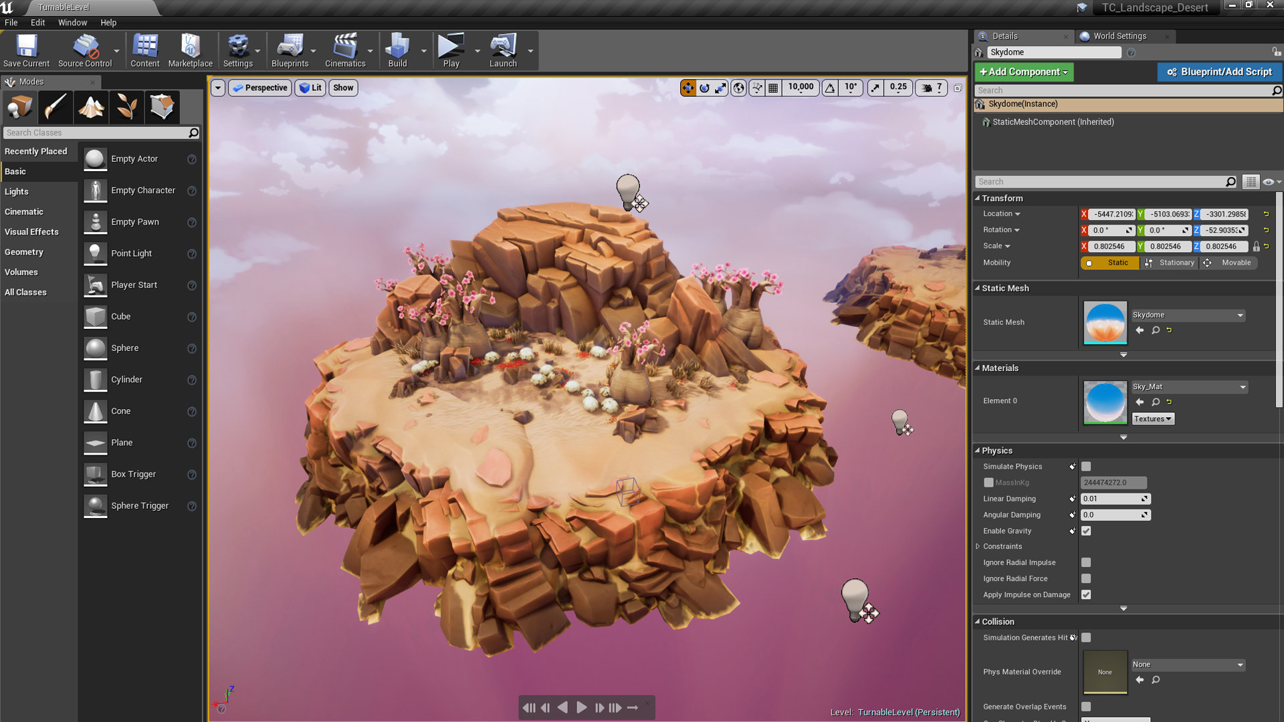Image resolution: width=1284 pixels, height=722 pixels.
Task: Click the Save Current toolbar icon
Action: coord(26,51)
